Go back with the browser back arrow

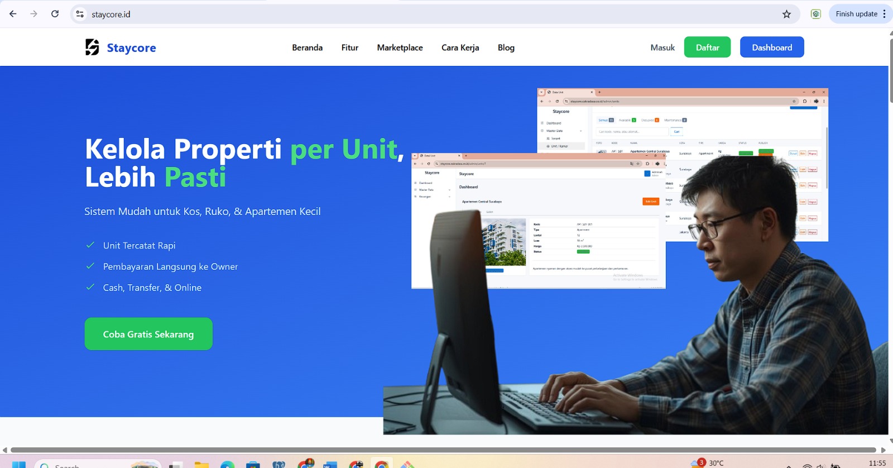pyautogui.click(x=13, y=14)
